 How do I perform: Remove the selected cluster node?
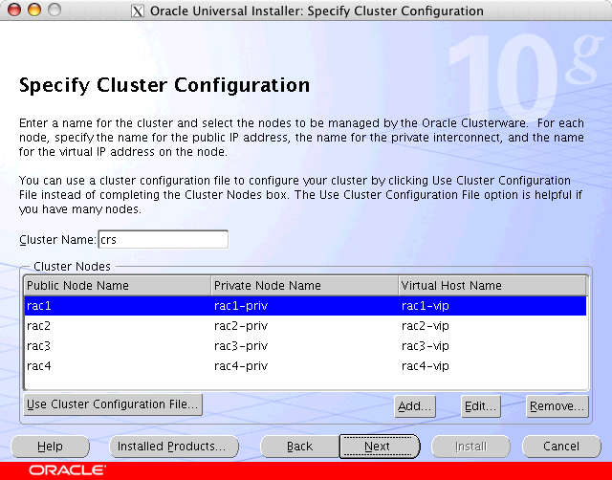pos(557,406)
